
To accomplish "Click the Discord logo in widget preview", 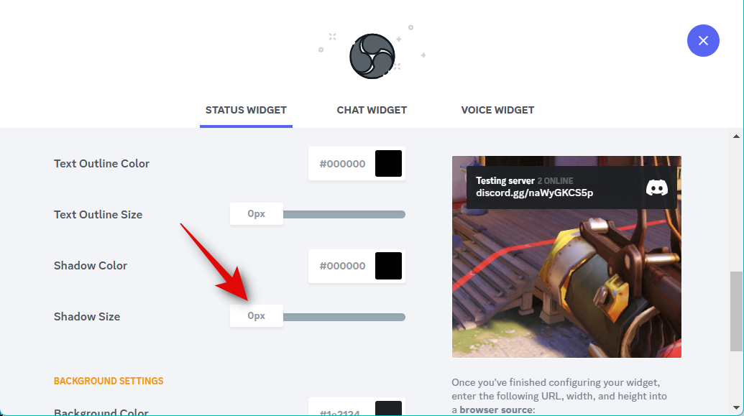I will click(657, 188).
